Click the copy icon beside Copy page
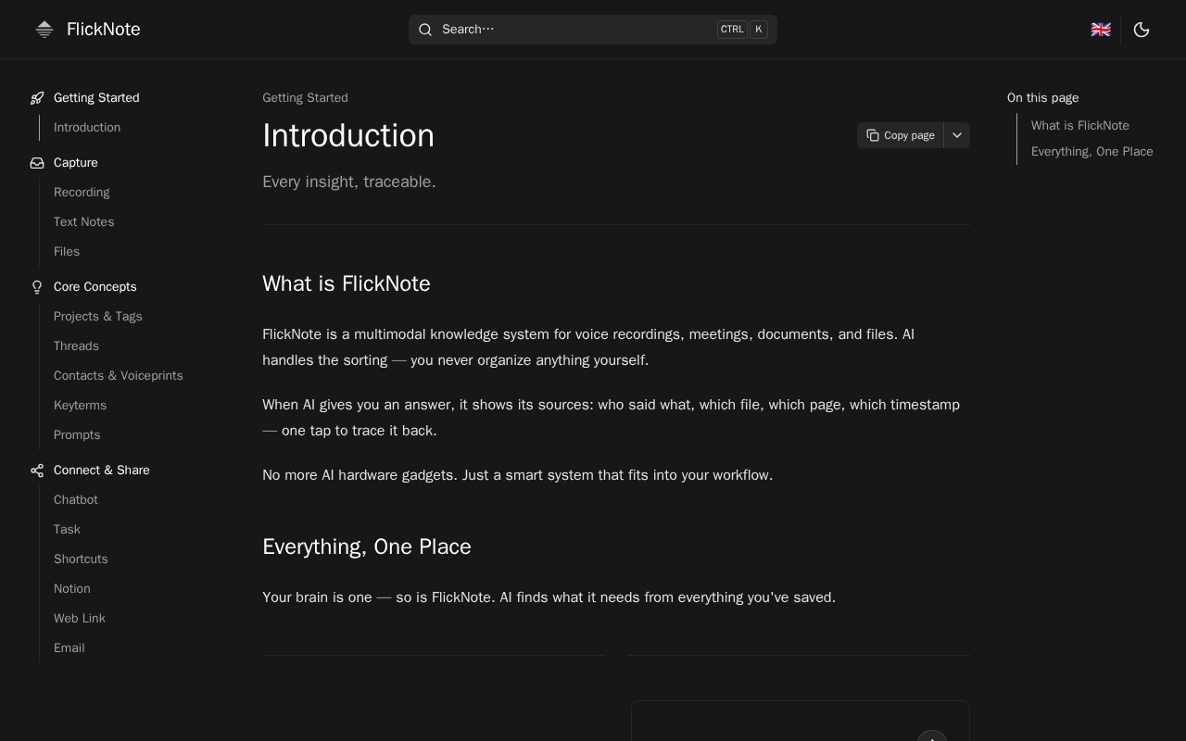This screenshot has width=1186, height=741. (x=873, y=135)
